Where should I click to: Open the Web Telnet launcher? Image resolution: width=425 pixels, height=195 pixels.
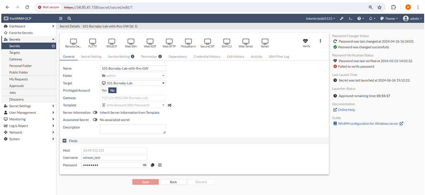tap(246, 43)
